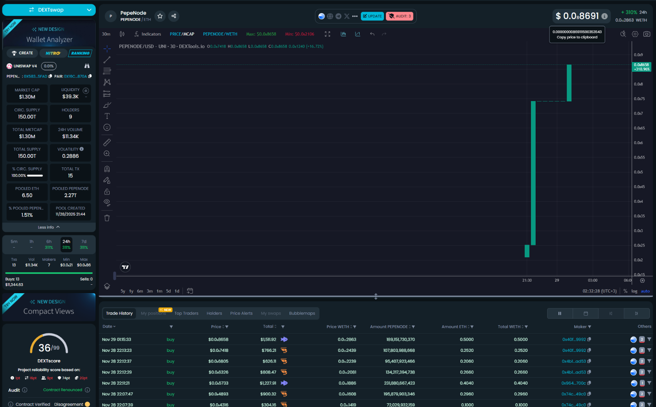Take a chart snapshot with camera icon
The width and height of the screenshot is (656, 407).
click(x=647, y=34)
